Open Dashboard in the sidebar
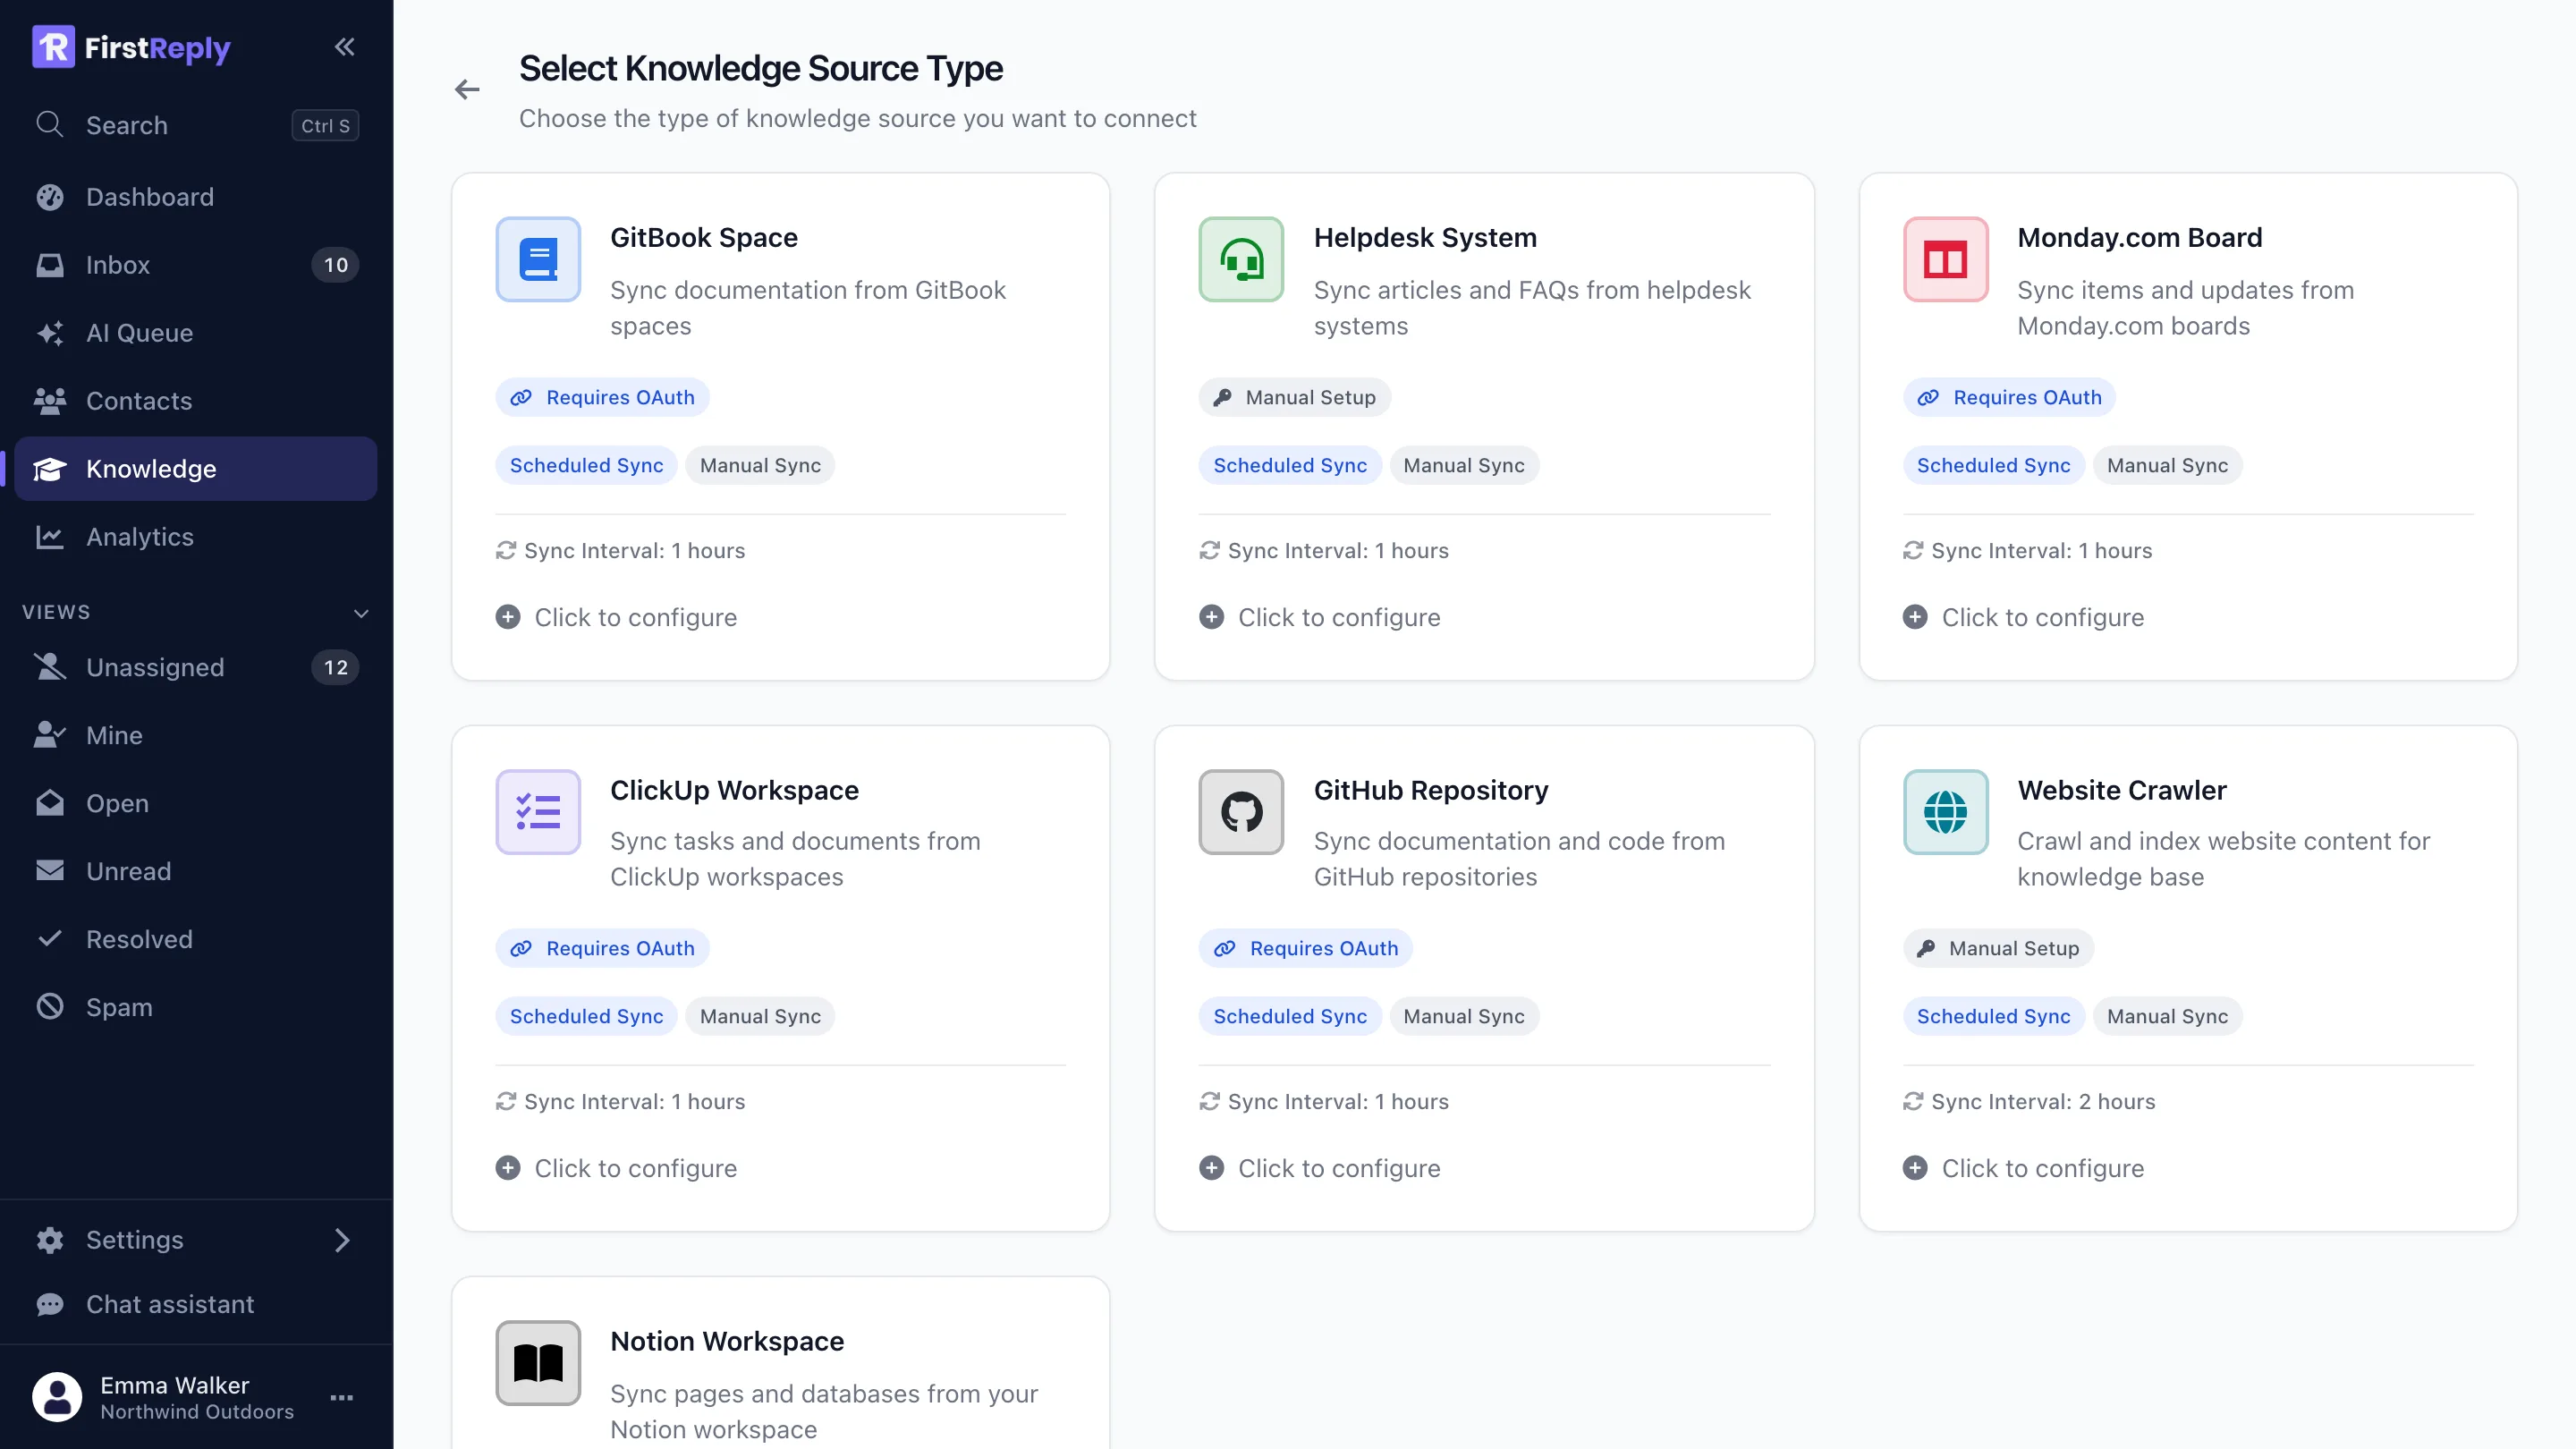2576x1449 pixels. point(196,197)
